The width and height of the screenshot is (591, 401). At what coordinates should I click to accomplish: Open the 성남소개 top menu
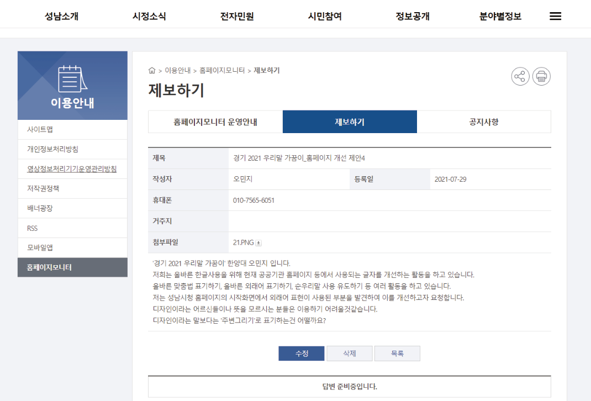click(x=61, y=17)
